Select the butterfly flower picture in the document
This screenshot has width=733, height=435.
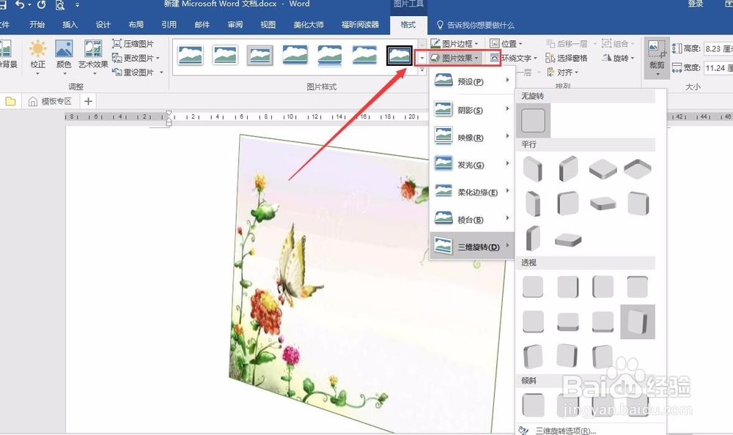[x=367, y=283]
